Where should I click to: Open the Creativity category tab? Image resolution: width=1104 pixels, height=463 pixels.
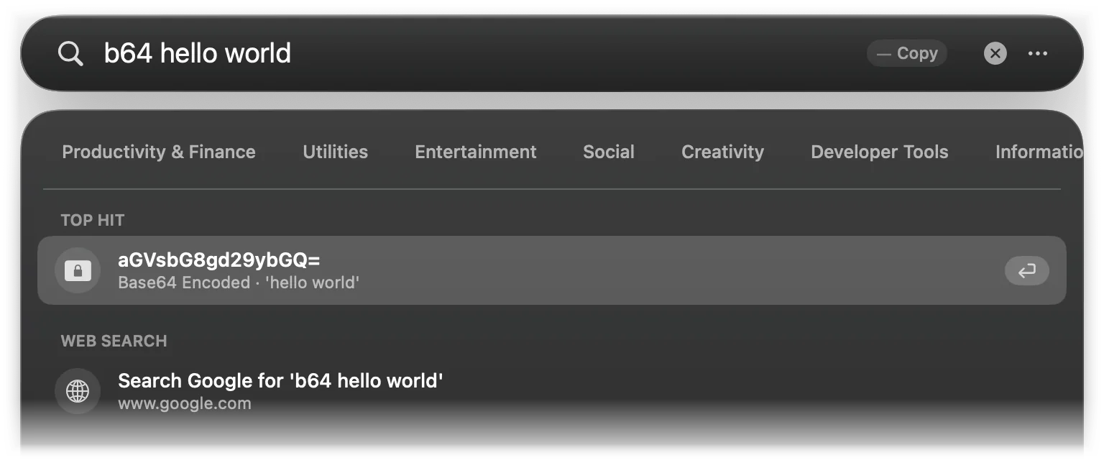(x=722, y=152)
